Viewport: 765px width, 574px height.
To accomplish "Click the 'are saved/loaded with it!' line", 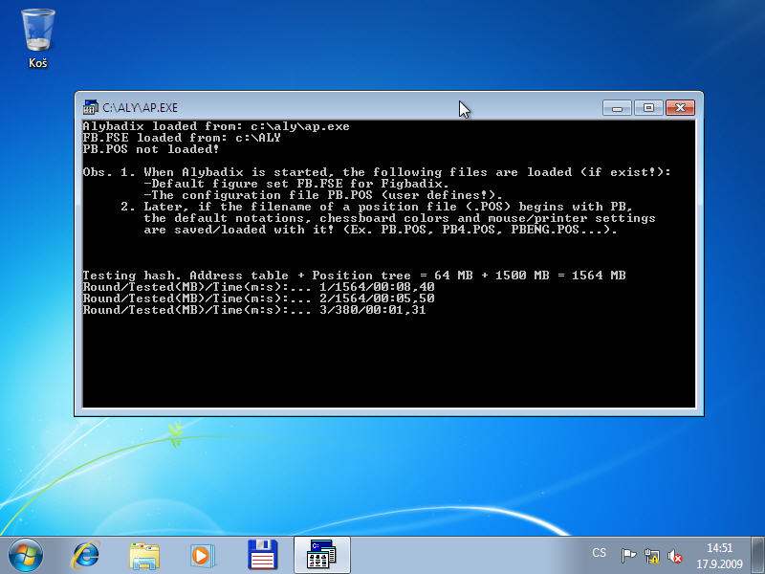I will (381, 230).
